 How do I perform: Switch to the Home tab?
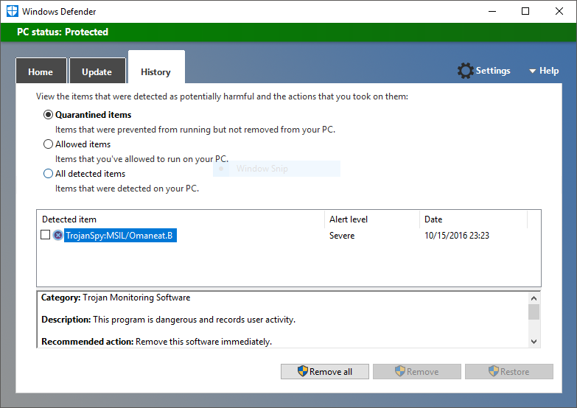coord(41,71)
